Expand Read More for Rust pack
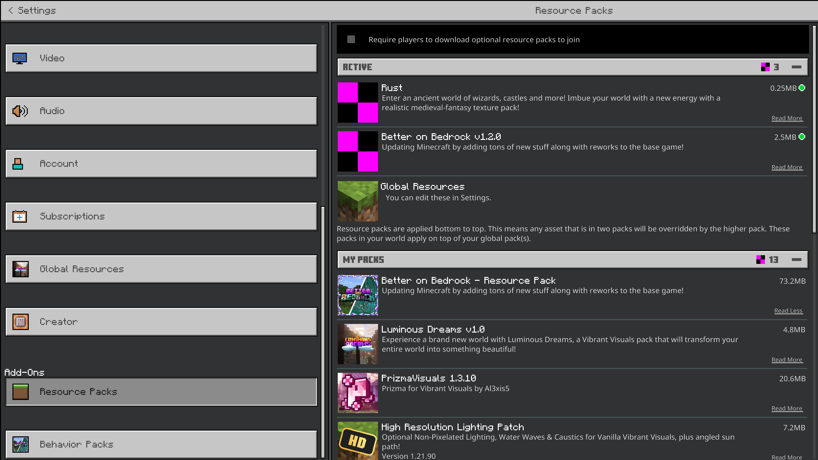Image resolution: width=818 pixels, height=460 pixels. click(787, 118)
